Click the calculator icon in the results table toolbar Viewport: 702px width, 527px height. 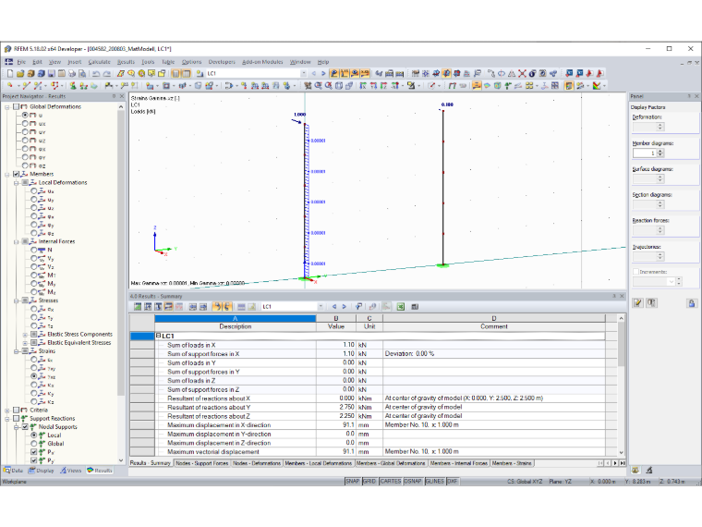415,307
